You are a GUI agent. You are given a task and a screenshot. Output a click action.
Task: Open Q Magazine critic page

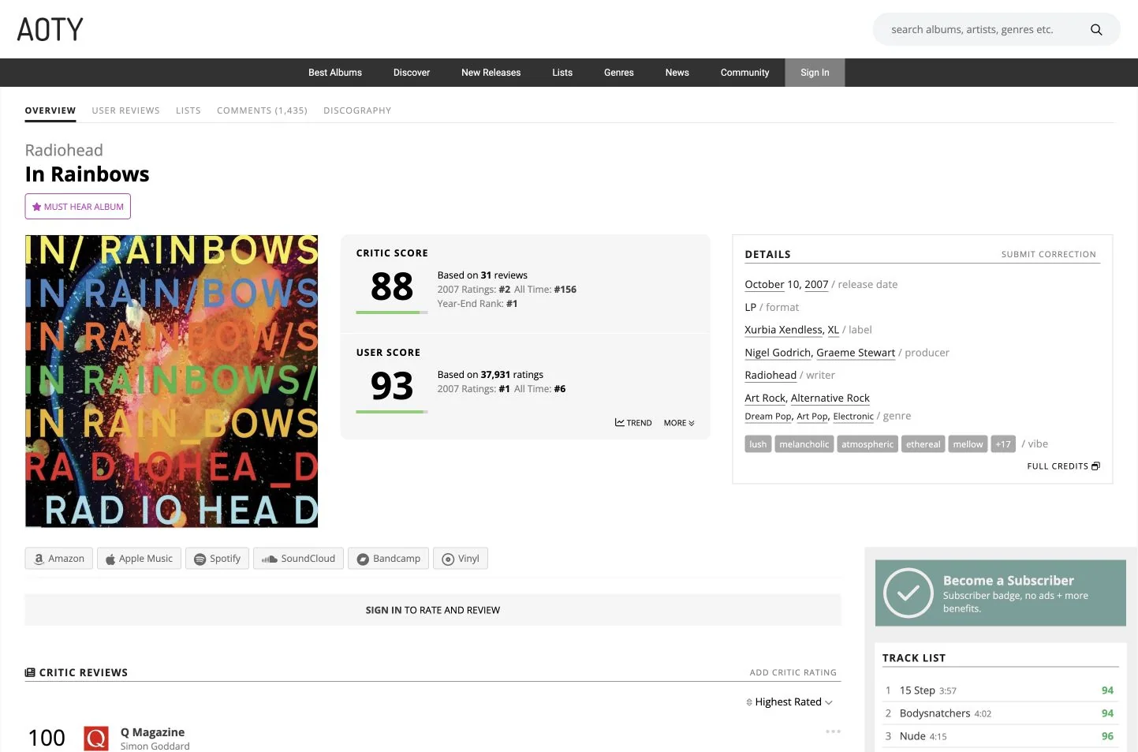[153, 732]
